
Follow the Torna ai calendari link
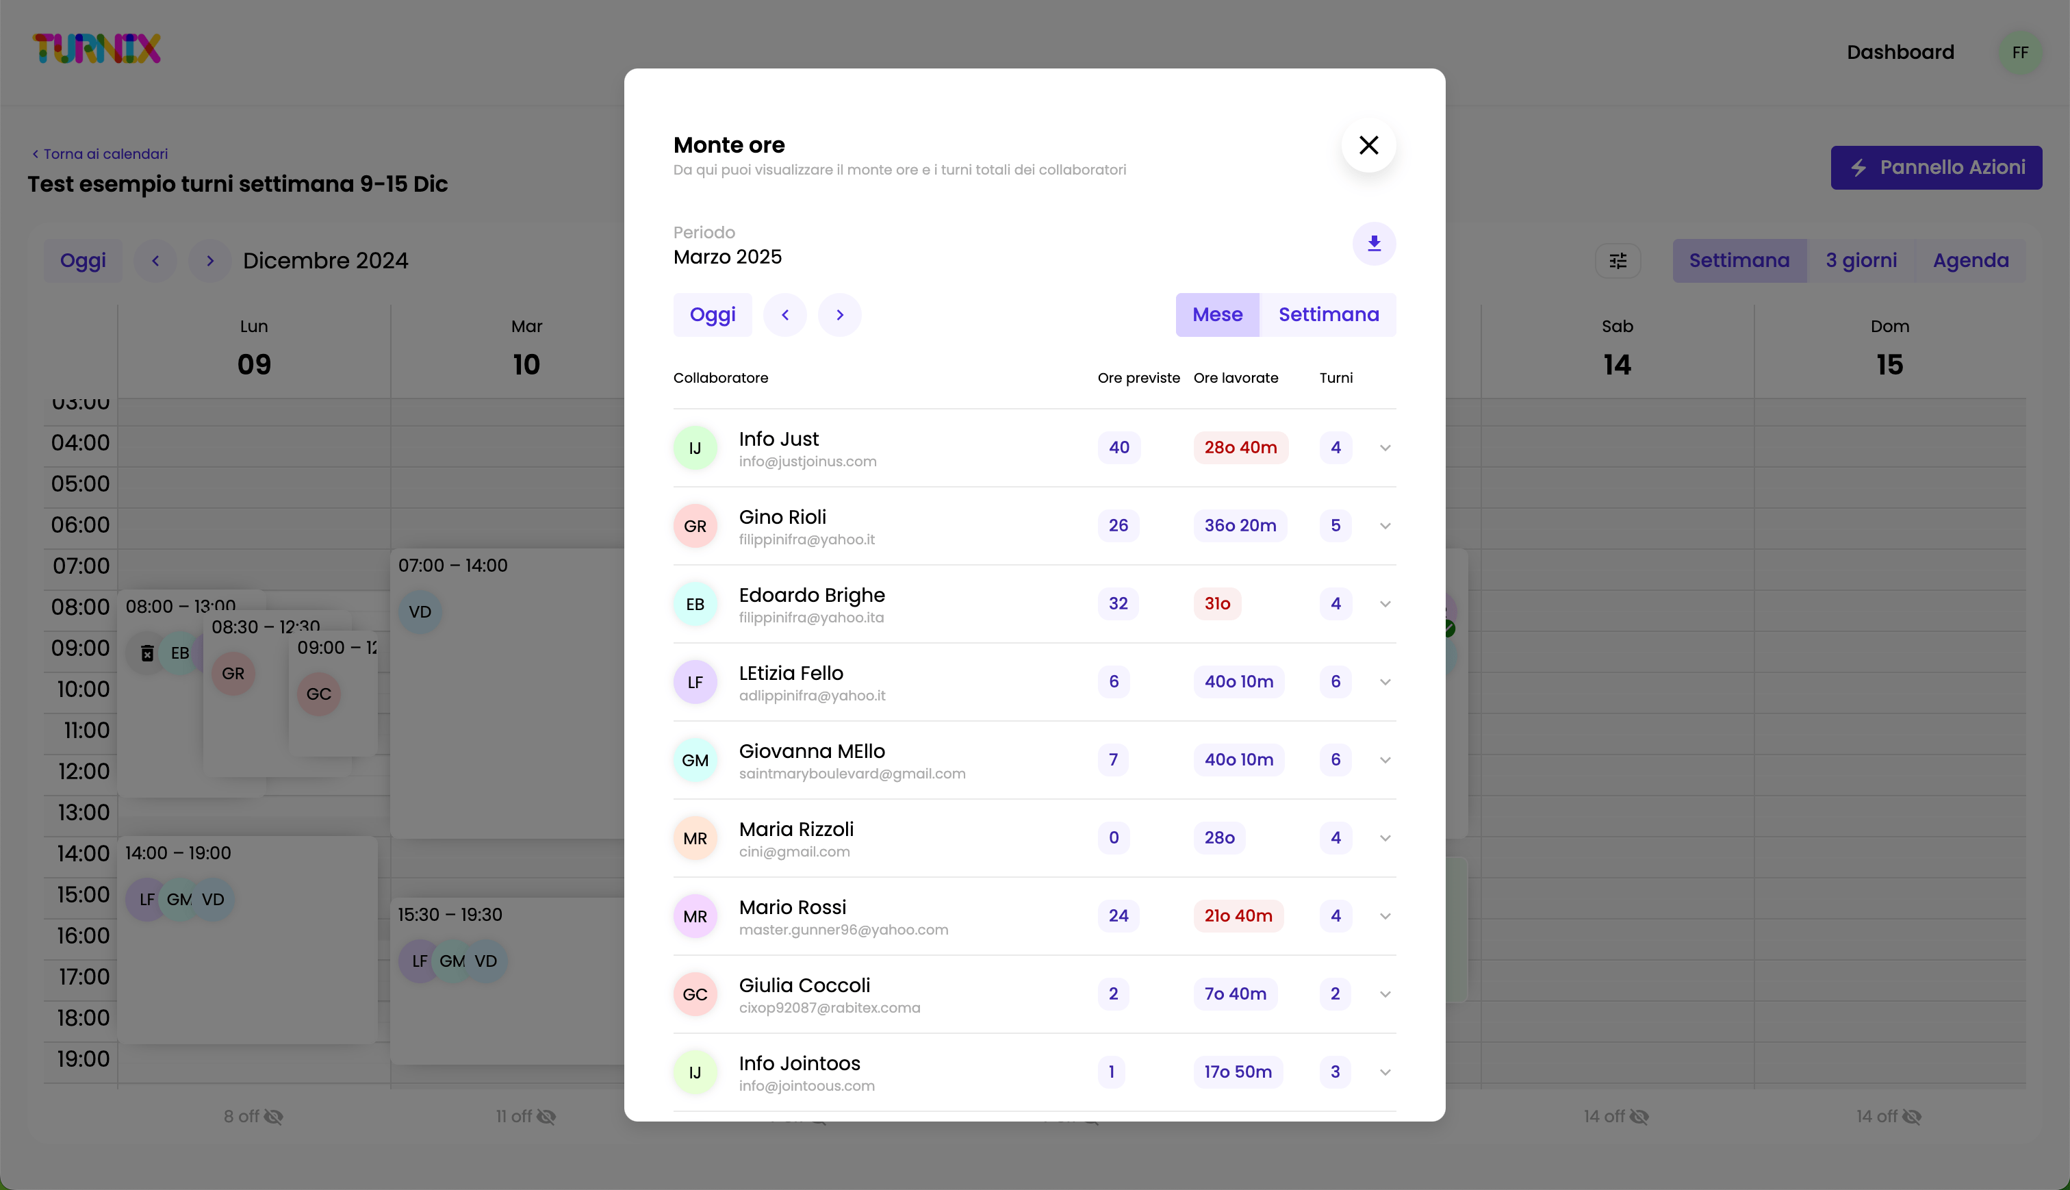tap(100, 153)
